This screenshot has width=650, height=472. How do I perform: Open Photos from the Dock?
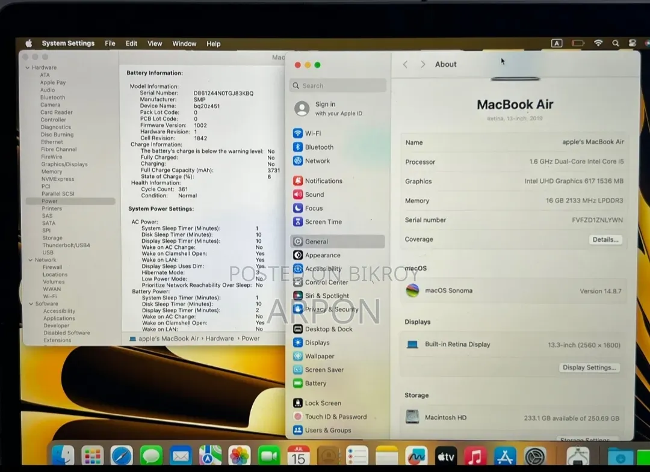(x=239, y=456)
